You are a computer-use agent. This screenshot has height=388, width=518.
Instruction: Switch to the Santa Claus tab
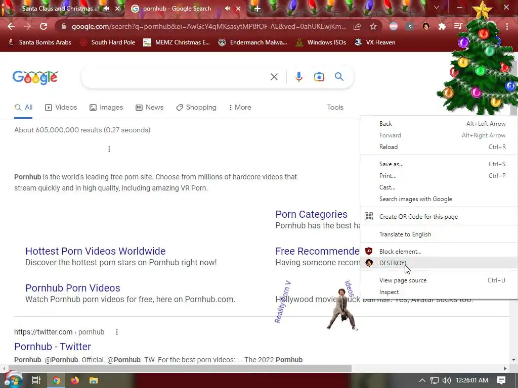(x=60, y=9)
